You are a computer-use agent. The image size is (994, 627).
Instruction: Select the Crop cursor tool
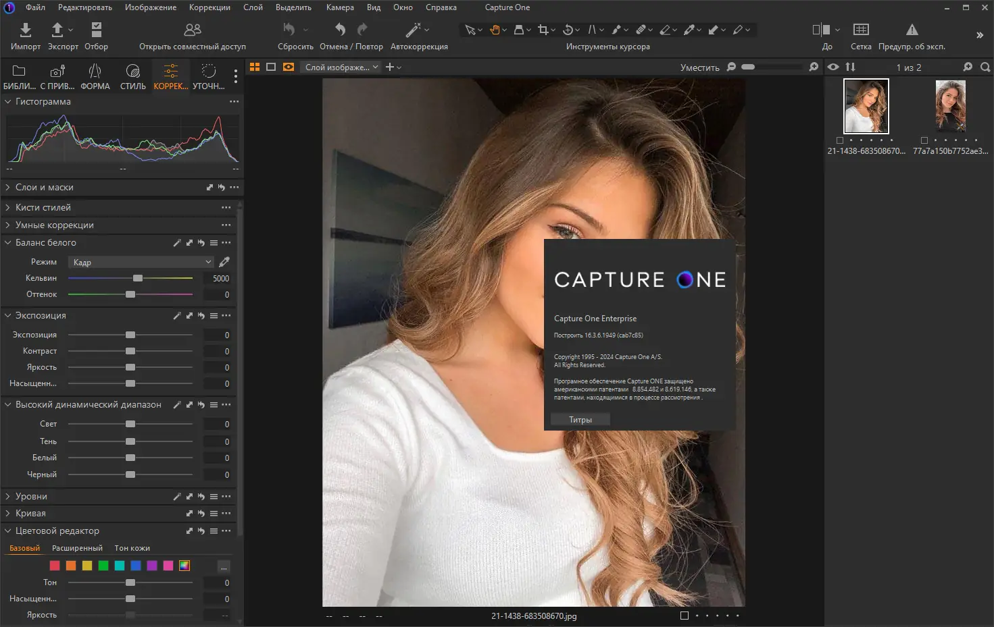pyautogui.click(x=543, y=30)
